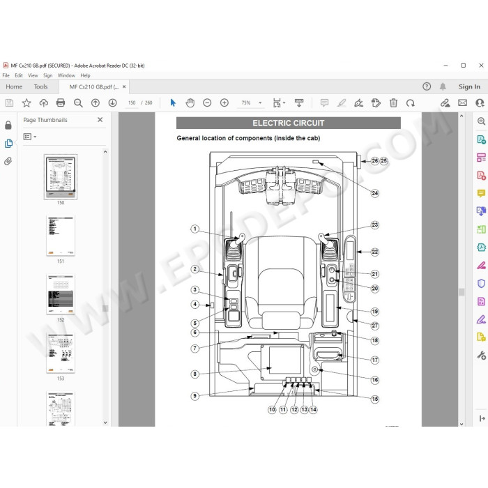Open the notifications bell
Image resolution: width=488 pixels, height=488 pixels.
pos(443,86)
